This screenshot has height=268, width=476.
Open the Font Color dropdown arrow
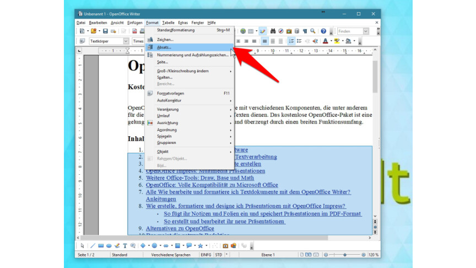click(x=331, y=41)
